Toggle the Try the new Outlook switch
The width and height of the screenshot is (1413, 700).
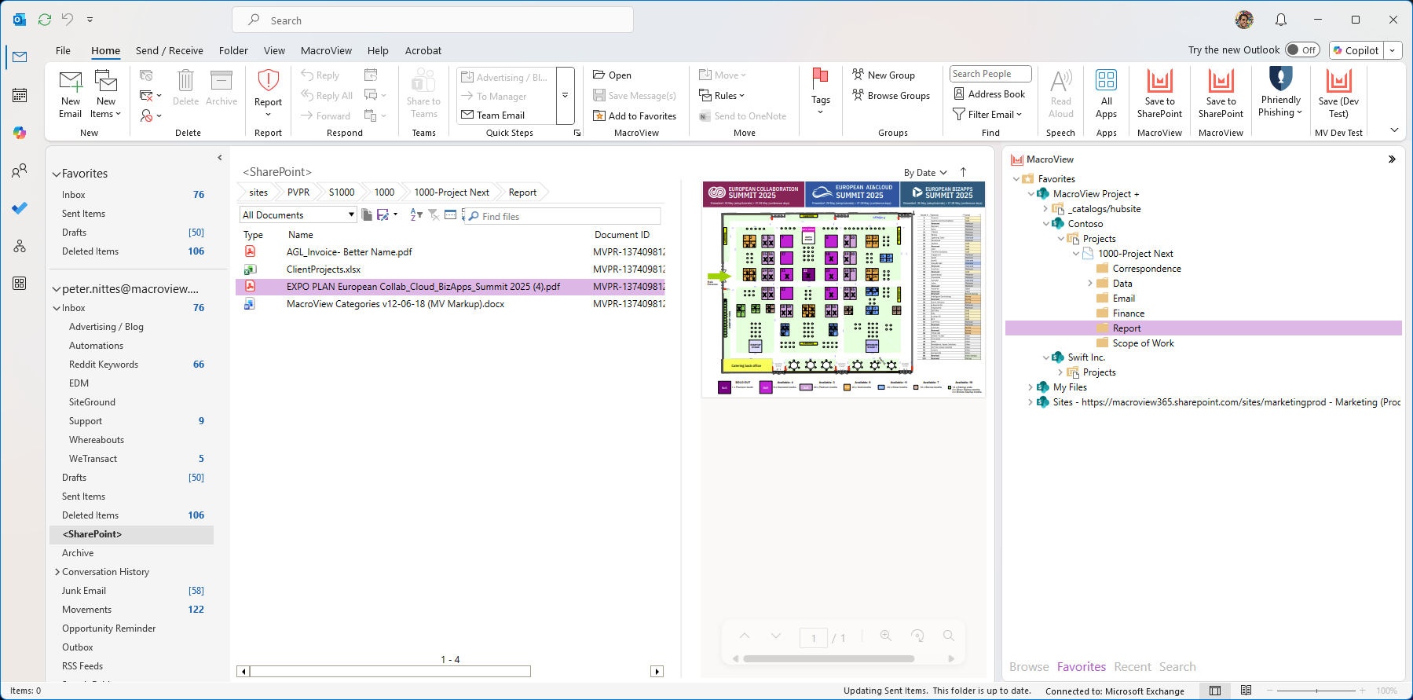pyautogui.click(x=1302, y=49)
